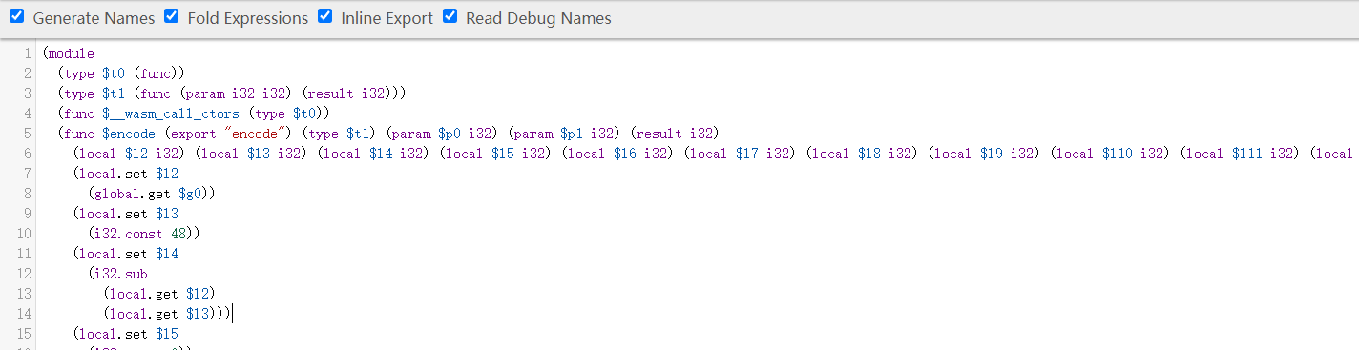
Task: Disable the Inline Export checkbox
Action: (x=324, y=16)
